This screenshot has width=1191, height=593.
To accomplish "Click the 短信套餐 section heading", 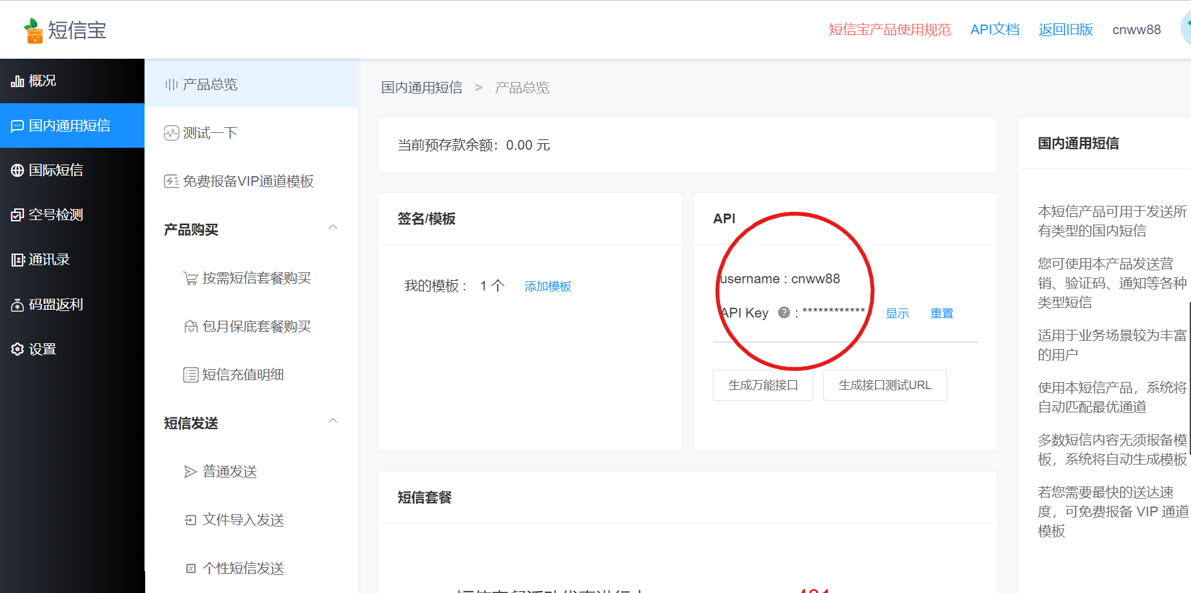I will tap(425, 498).
